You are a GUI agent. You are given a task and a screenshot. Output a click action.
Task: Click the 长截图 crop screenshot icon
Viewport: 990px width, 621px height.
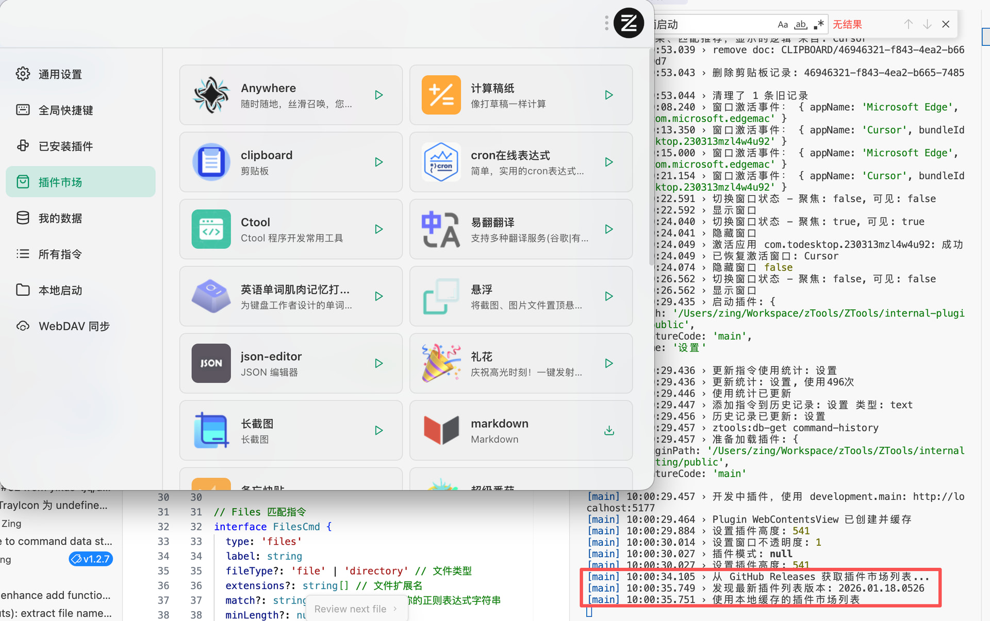[x=211, y=430]
